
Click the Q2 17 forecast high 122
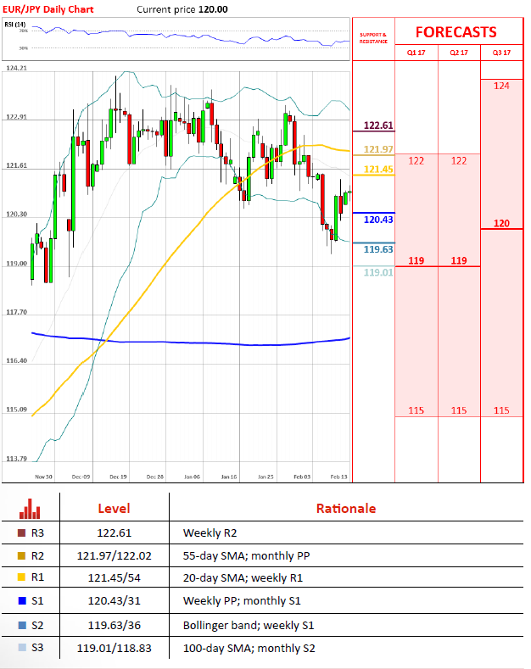pyautogui.click(x=459, y=161)
